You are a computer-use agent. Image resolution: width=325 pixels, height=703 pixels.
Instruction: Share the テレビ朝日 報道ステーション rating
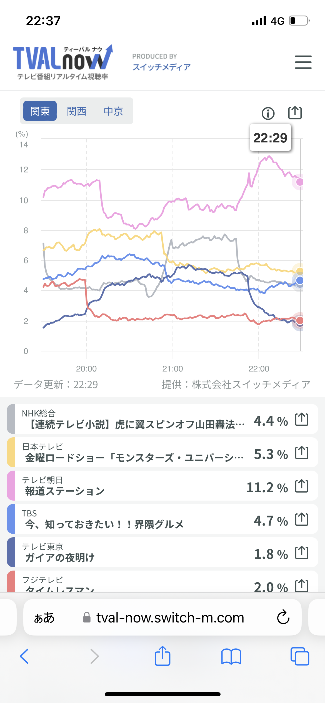tap(302, 486)
